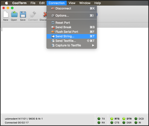This screenshot has height=126, width=149.
Task: Choose Send String… from the menu
Action: pos(72,36)
